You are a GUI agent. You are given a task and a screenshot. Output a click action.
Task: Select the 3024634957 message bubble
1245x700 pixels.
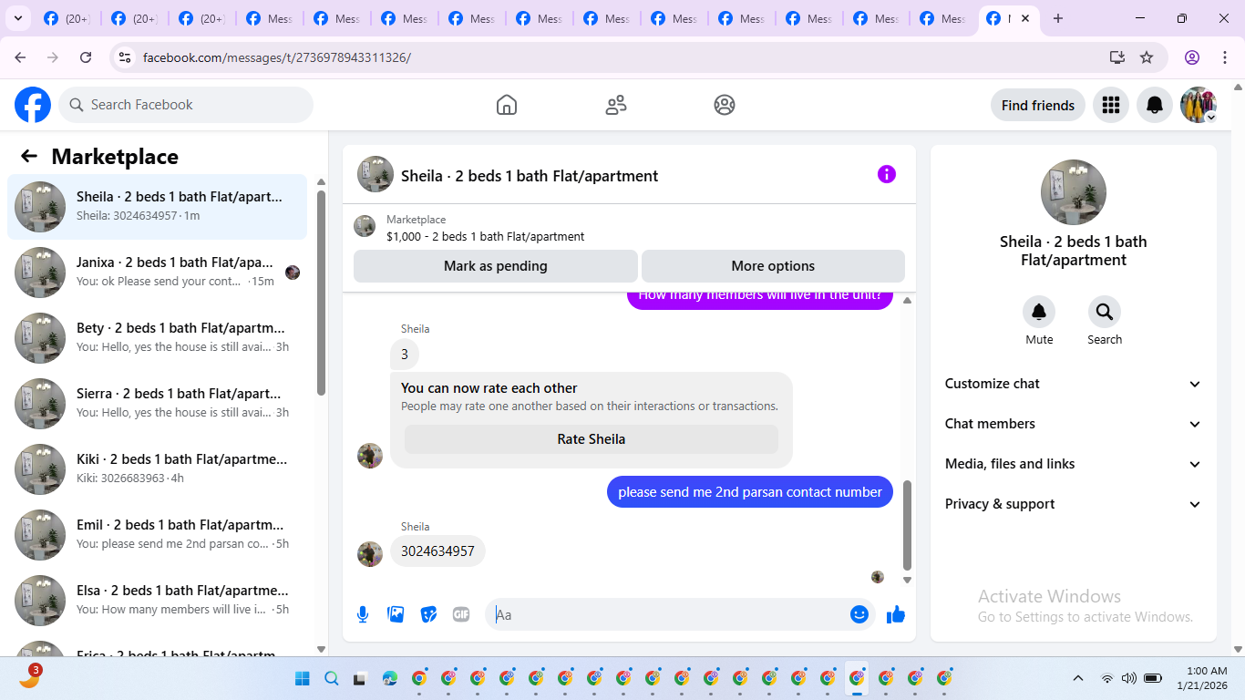(437, 551)
